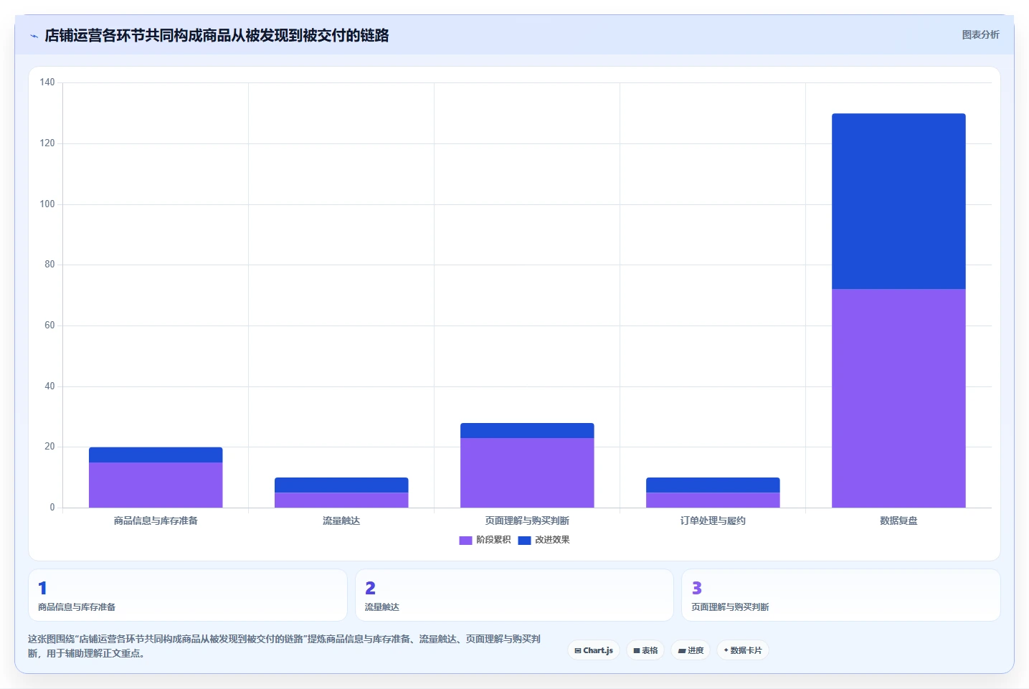Click the blue segment of 页面理解与购买判断 bar
Screen dimensions: 1029x689
(x=527, y=430)
